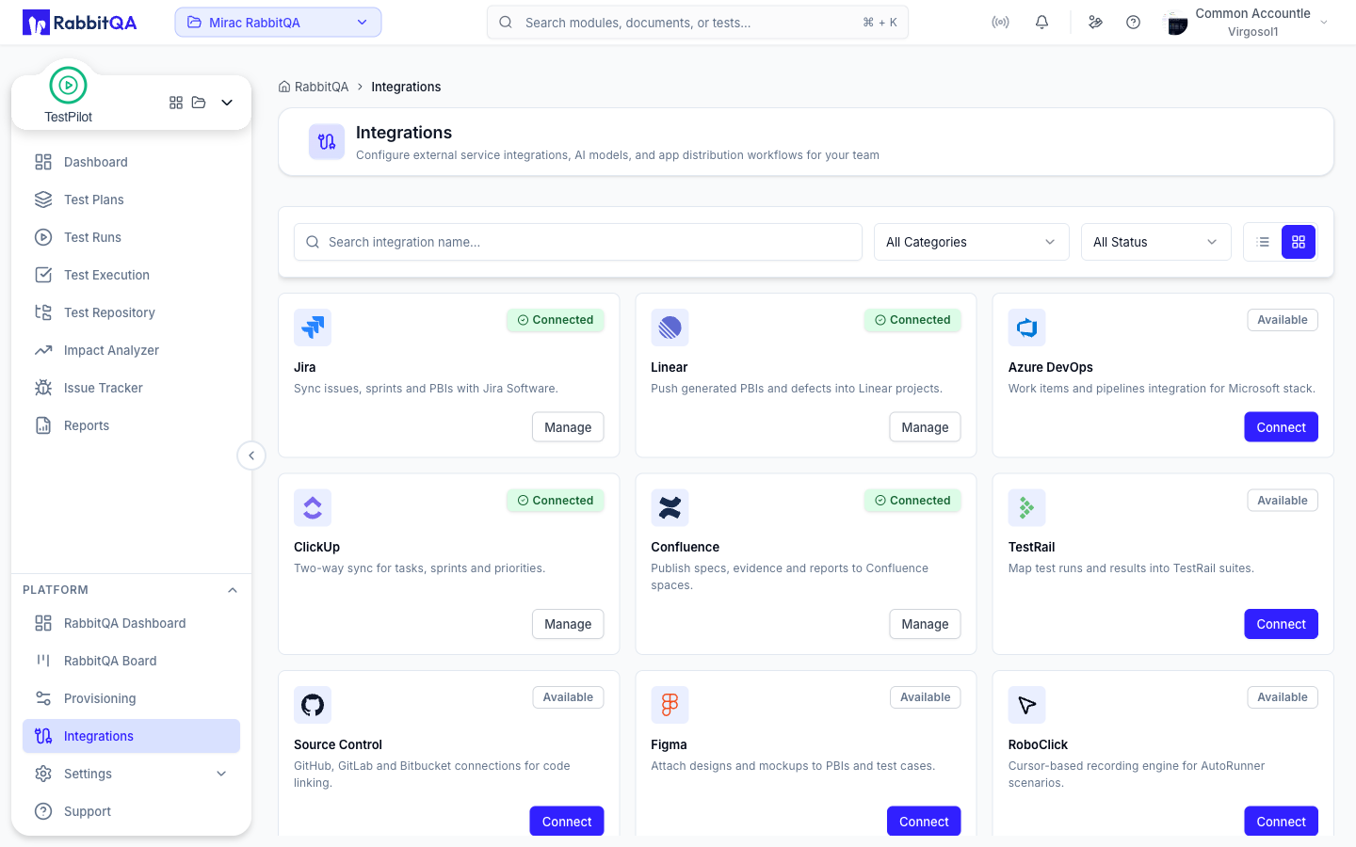Open Support page
Image resolution: width=1356 pixels, height=847 pixels.
coord(131,811)
